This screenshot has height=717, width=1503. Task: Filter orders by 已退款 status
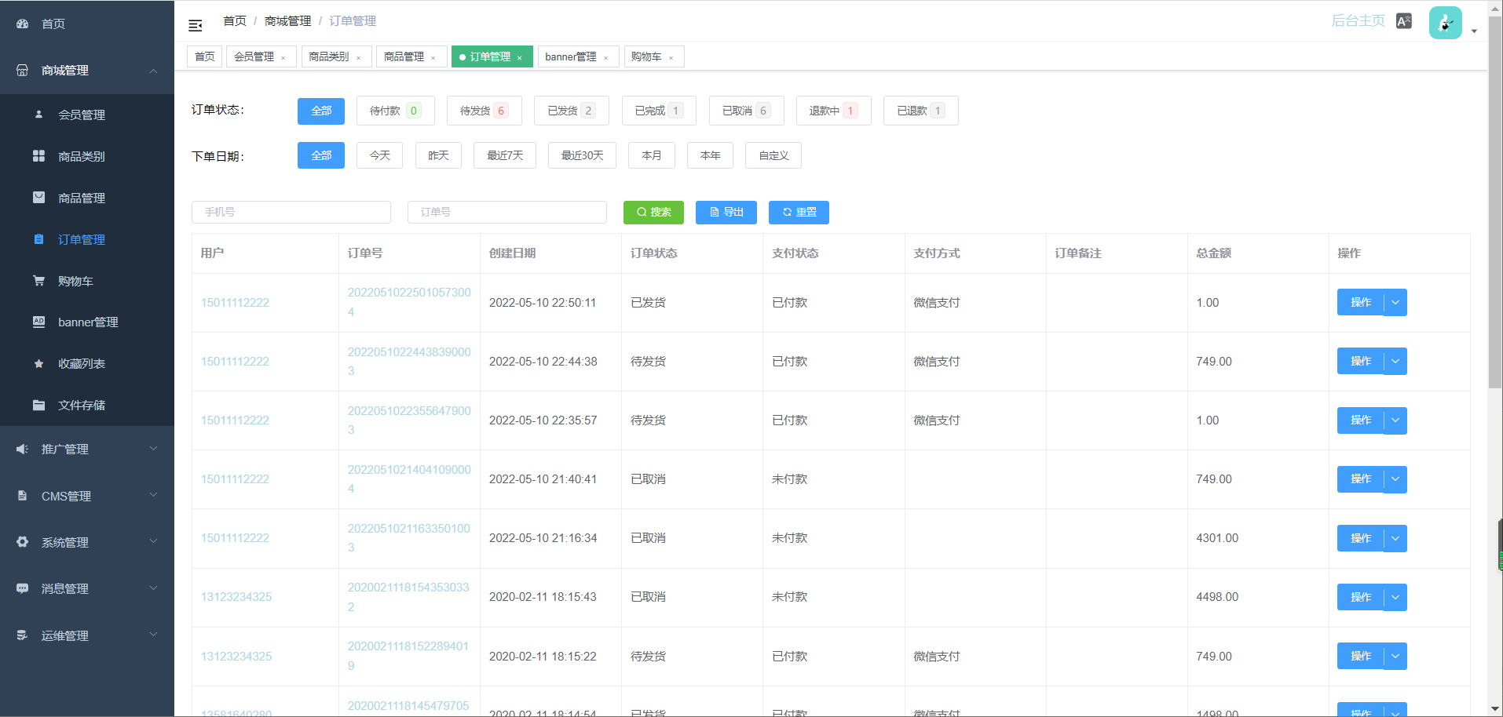coord(921,111)
